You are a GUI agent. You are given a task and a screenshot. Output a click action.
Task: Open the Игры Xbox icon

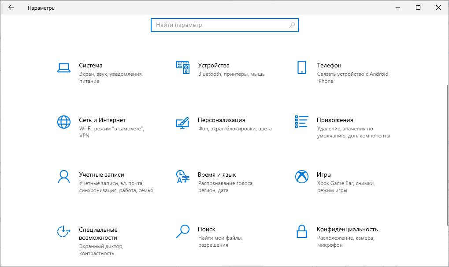(302, 177)
